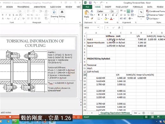Screen dimensions: 165x124
Task: Open PowerPoint font size 25 dropdown
Action: [x=24, y=11]
